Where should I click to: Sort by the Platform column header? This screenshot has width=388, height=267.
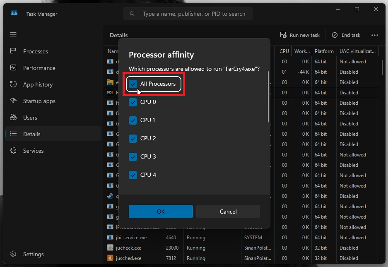pyautogui.click(x=324, y=51)
